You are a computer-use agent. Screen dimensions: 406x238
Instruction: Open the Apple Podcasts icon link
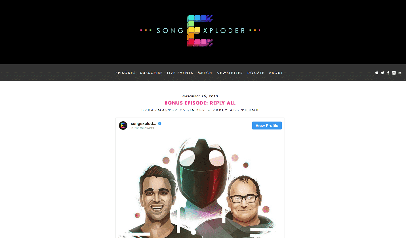[x=377, y=73]
